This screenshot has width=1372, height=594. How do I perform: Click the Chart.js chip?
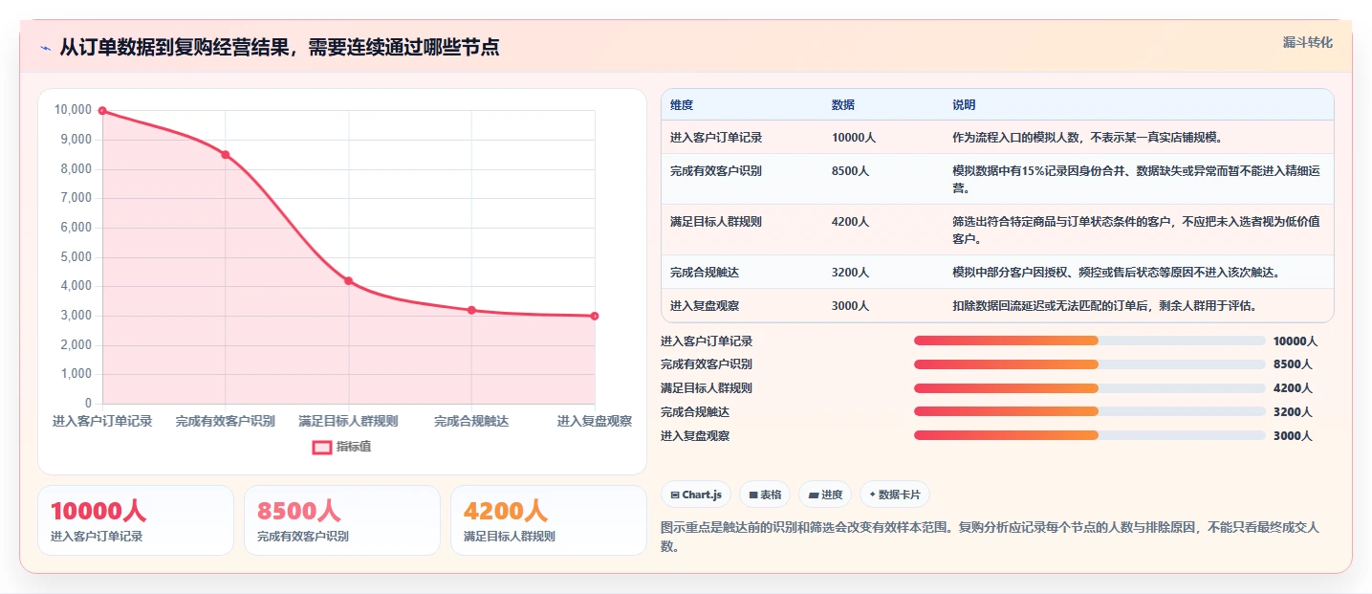(697, 495)
